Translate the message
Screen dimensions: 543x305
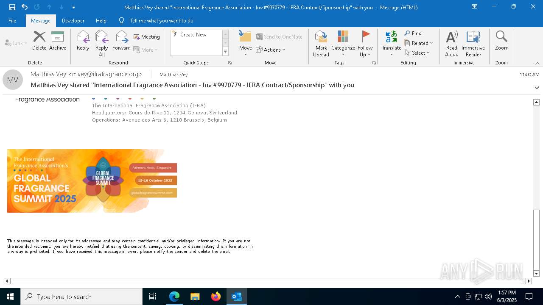392,44
